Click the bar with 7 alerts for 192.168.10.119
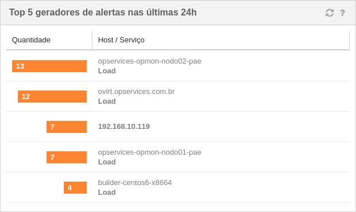Viewport: 356px width, 212px height. point(67,127)
